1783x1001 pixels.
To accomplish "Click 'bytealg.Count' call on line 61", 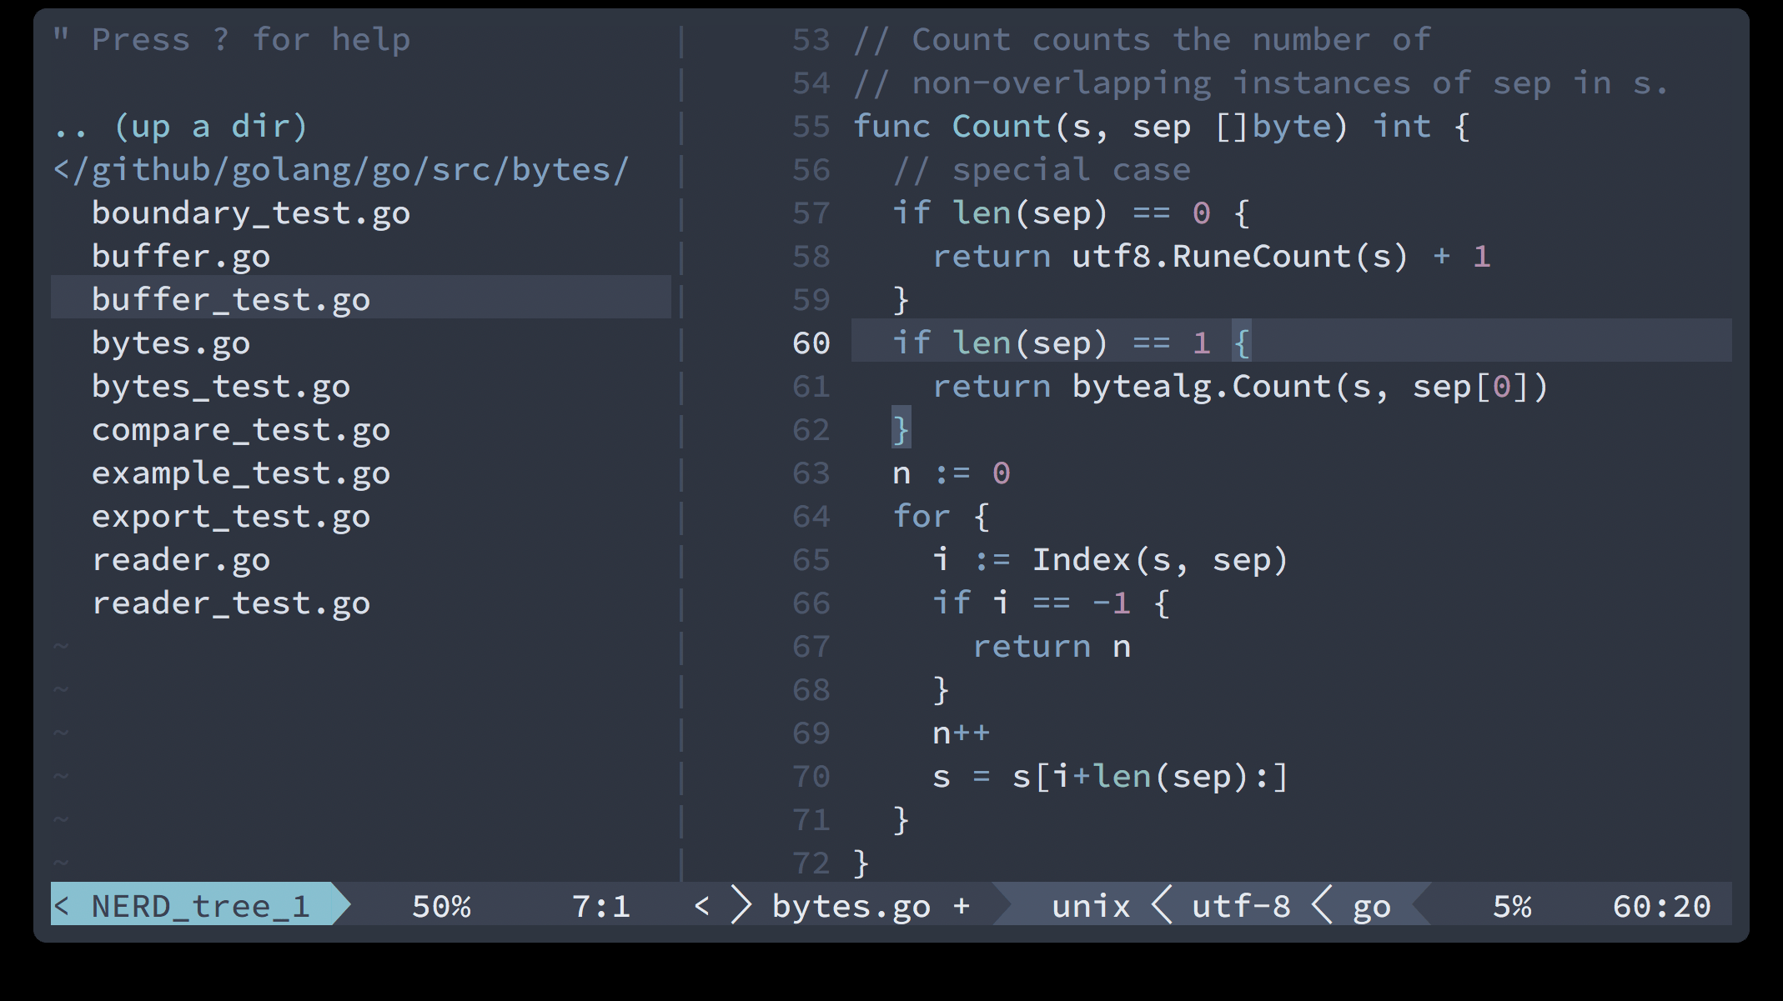I will click(1201, 387).
